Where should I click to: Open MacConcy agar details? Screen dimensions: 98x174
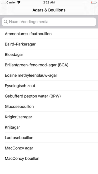49,148
